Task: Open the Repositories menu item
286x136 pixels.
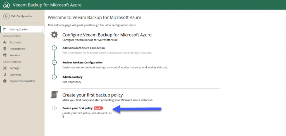Action: (x=17, y=49)
